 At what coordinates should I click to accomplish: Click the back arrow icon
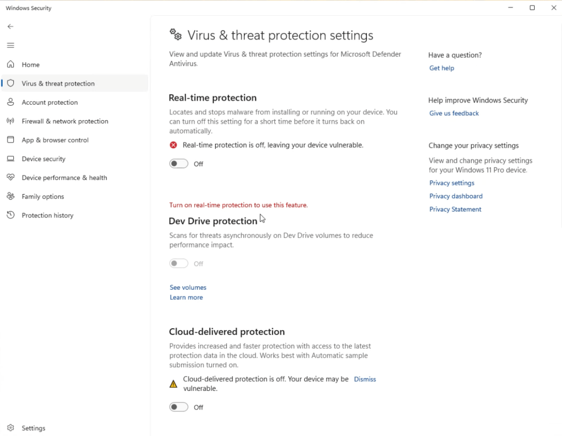(x=11, y=26)
